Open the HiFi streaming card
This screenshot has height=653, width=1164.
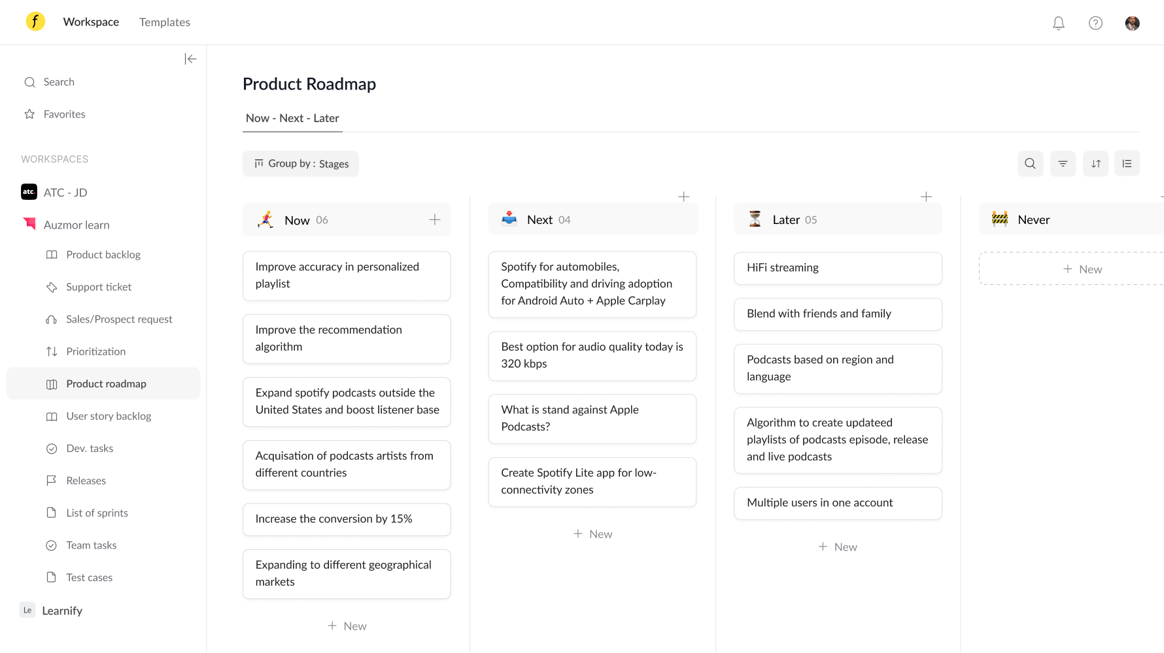click(x=838, y=268)
